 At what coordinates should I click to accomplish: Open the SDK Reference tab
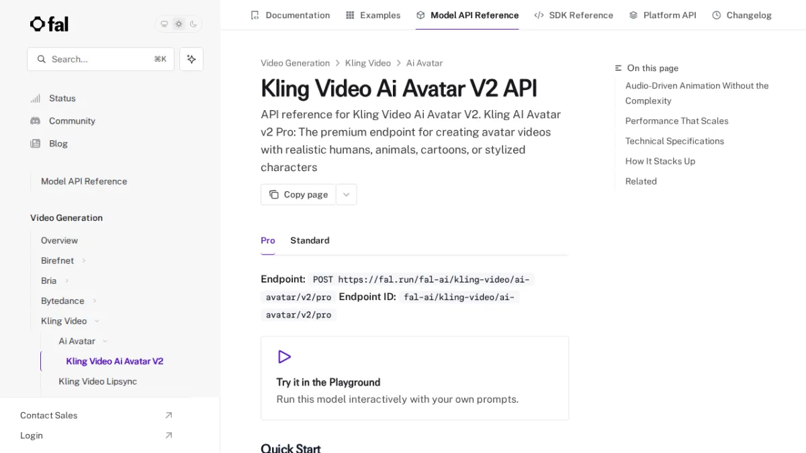(x=574, y=15)
